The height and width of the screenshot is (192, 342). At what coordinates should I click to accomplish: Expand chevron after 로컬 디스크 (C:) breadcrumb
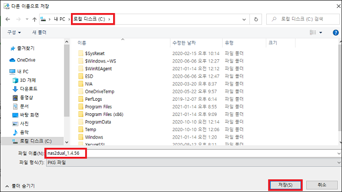pos(109,19)
